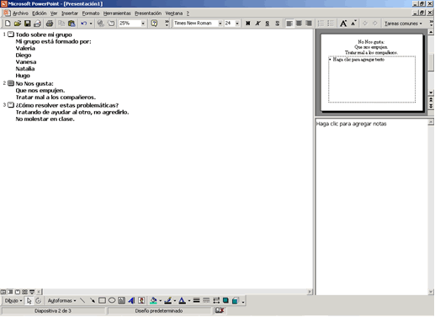This screenshot has height=317, width=435.
Task: Select objects pointer tool
Action: click(29, 301)
